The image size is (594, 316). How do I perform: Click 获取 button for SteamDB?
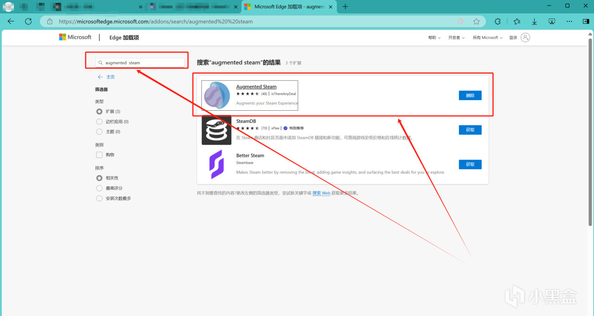pos(470,130)
